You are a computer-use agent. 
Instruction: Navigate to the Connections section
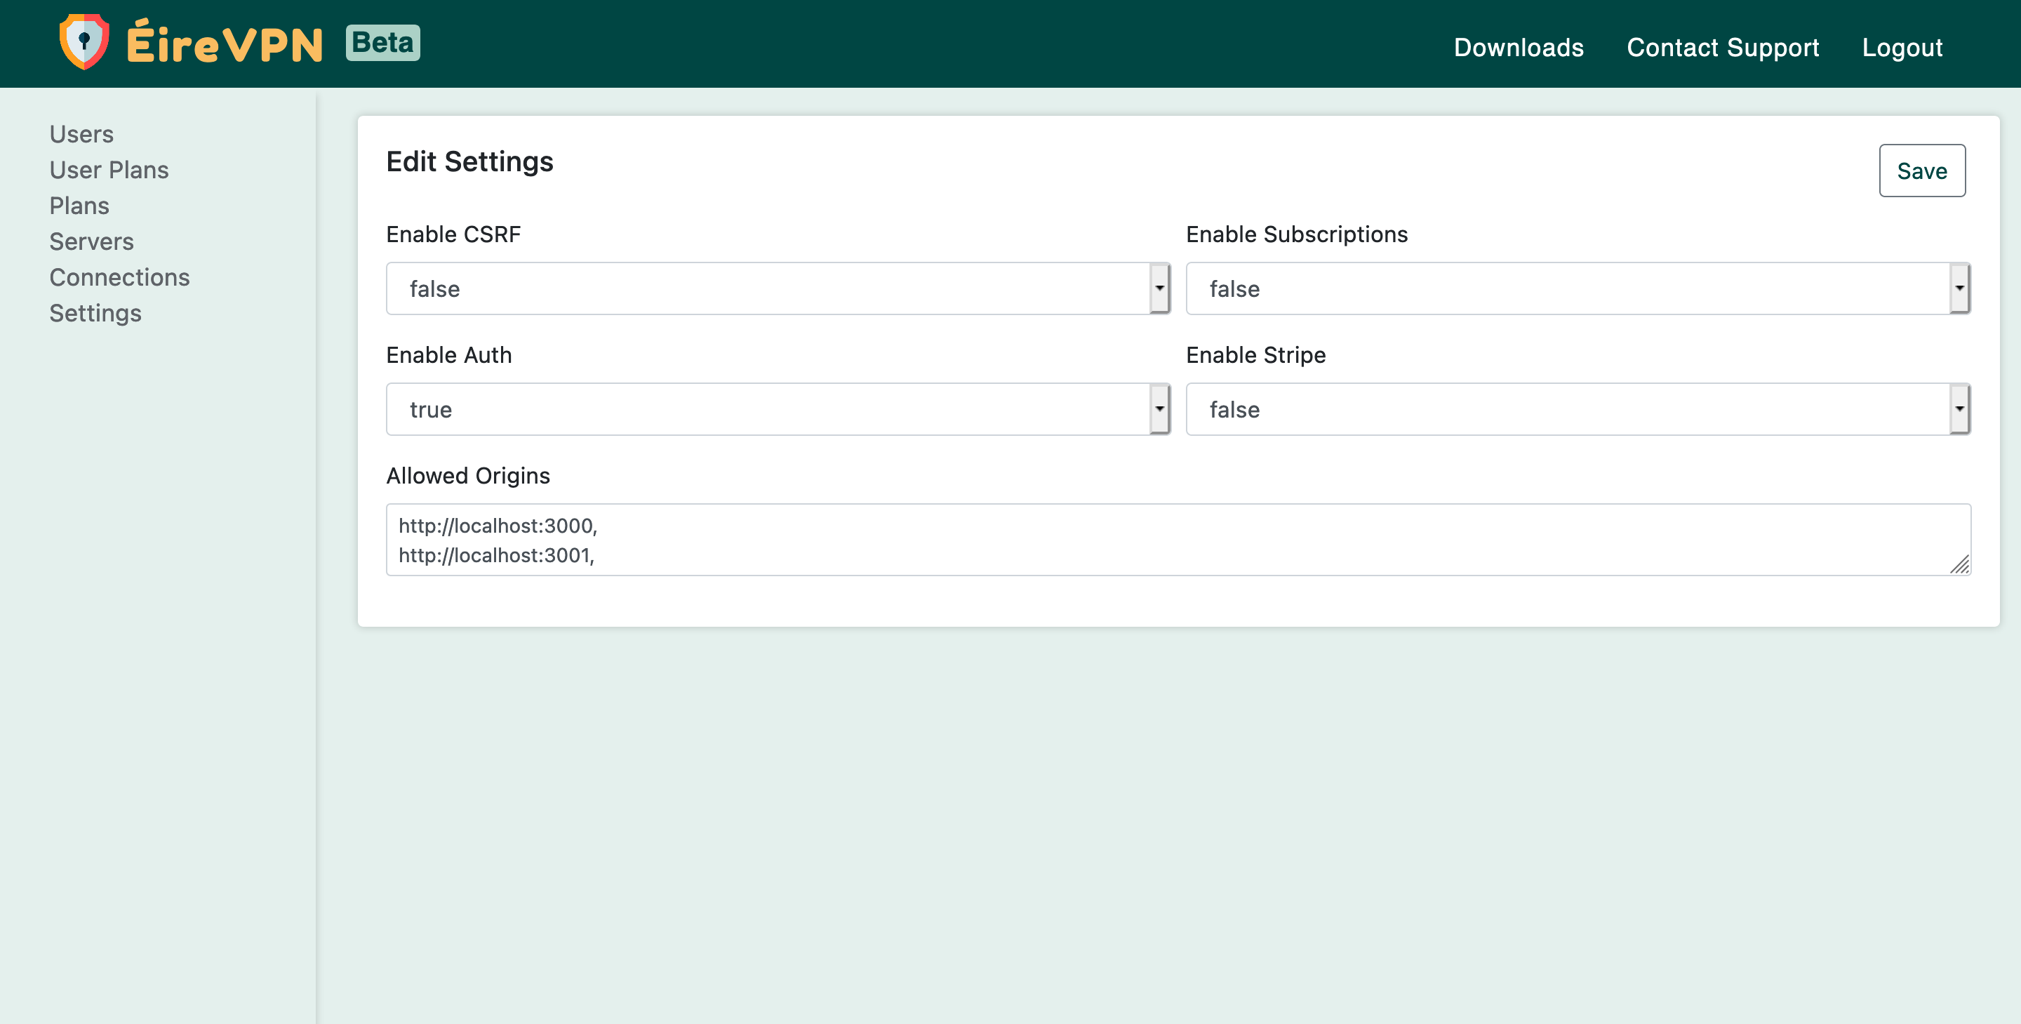click(119, 276)
